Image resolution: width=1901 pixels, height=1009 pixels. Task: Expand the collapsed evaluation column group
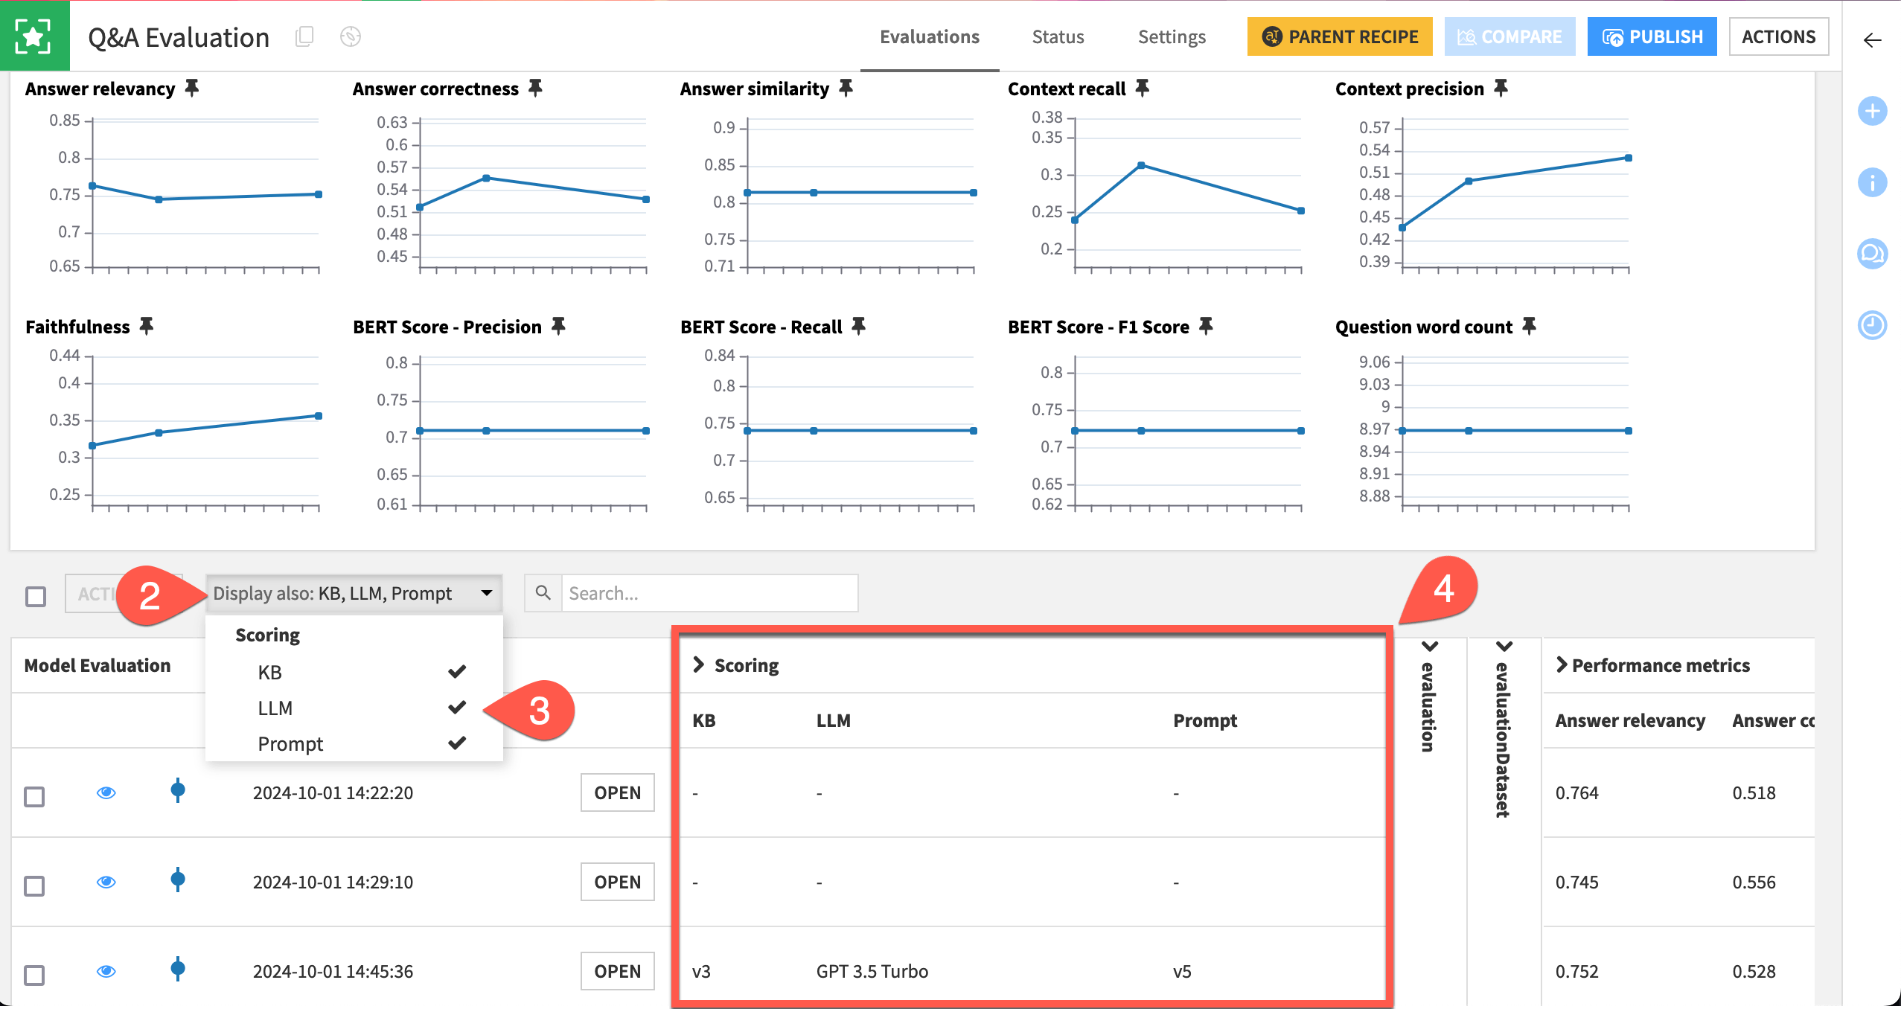[x=1430, y=647]
